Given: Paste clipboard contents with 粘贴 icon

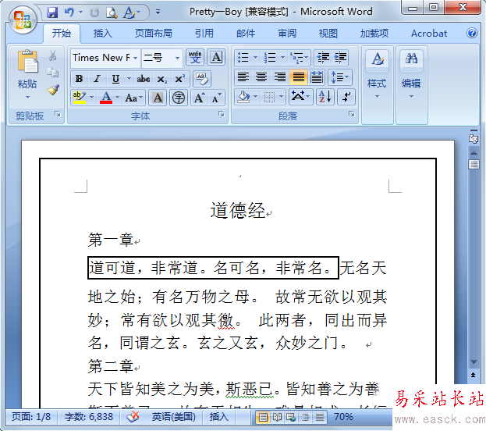Looking at the screenshot, I should tap(27, 62).
